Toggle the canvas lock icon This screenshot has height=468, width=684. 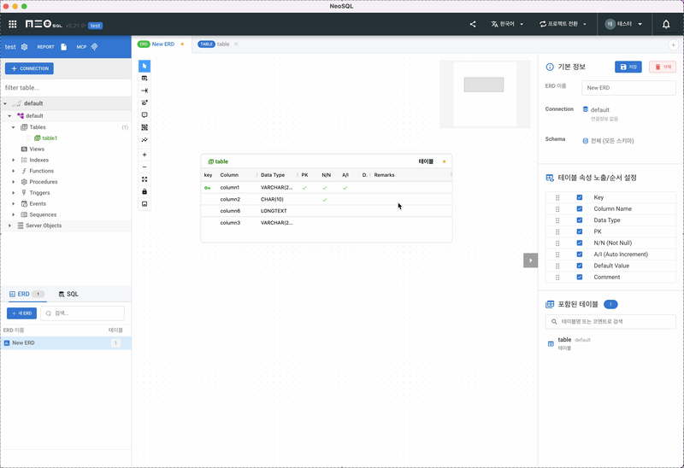pos(144,191)
